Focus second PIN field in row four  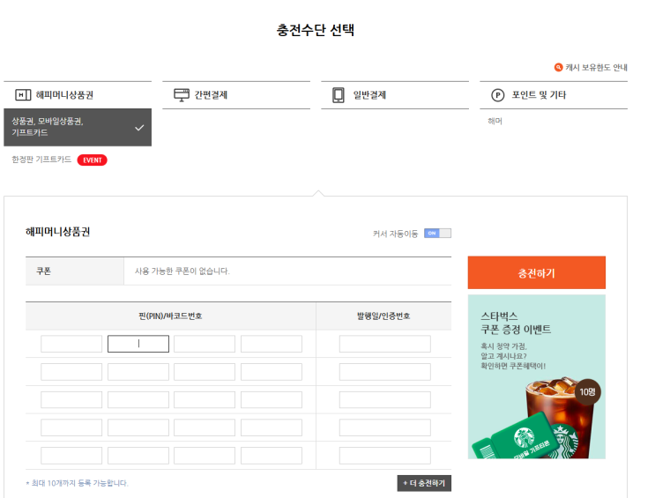pyautogui.click(x=138, y=427)
